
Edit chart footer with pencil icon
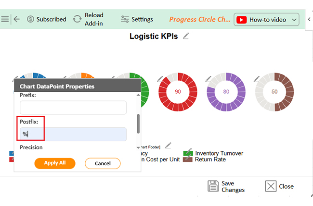[x=168, y=145]
